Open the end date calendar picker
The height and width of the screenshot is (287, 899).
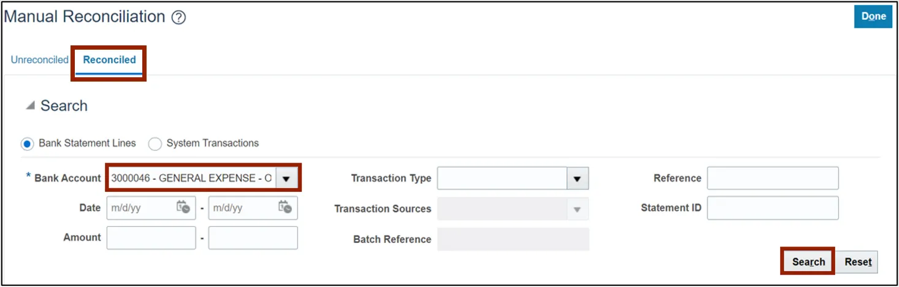[x=285, y=207]
